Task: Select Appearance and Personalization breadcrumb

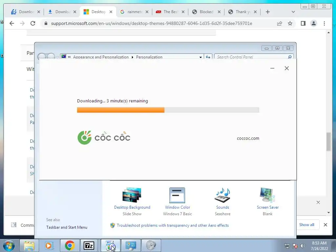Action: [x=101, y=57]
